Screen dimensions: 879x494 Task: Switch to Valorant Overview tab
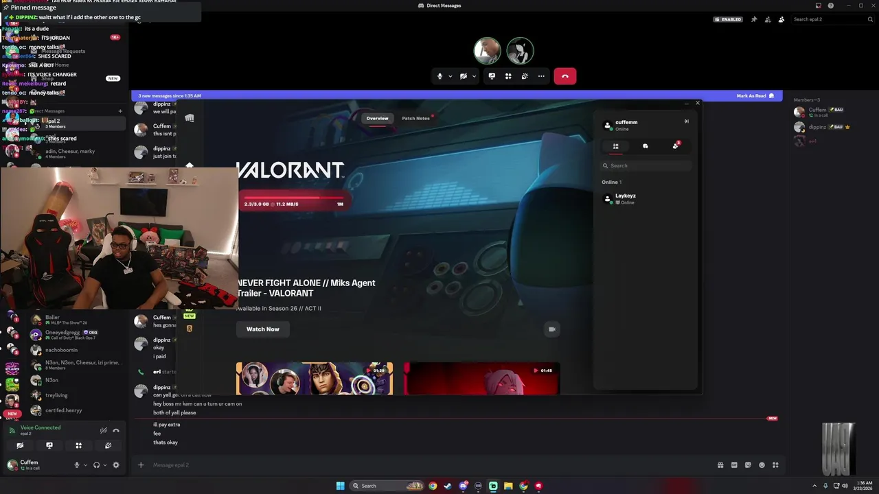[x=377, y=118]
